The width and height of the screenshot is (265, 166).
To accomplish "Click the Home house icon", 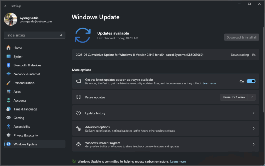I will pos(8,48).
